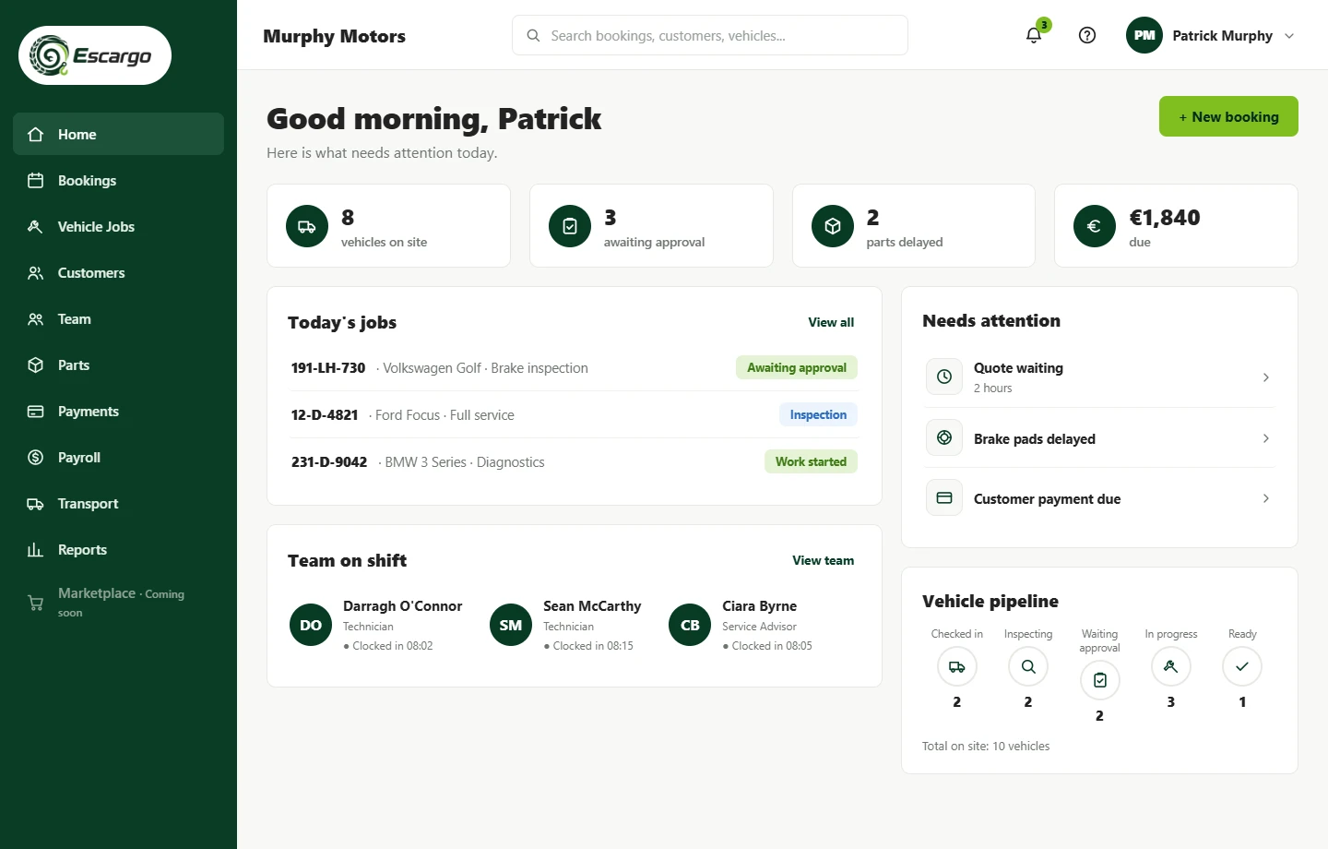The width and height of the screenshot is (1328, 849).
Task: Click View all in Today's jobs
Action: [831, 322]
